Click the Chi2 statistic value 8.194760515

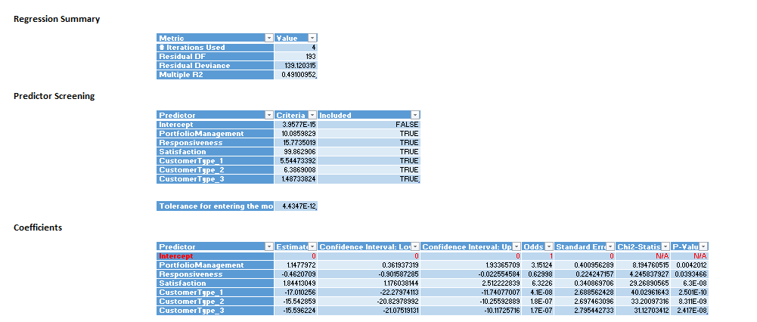click(643, 265)
